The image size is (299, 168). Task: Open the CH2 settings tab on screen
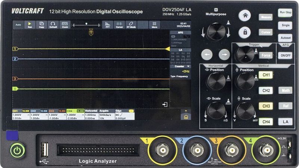[39, 115]
